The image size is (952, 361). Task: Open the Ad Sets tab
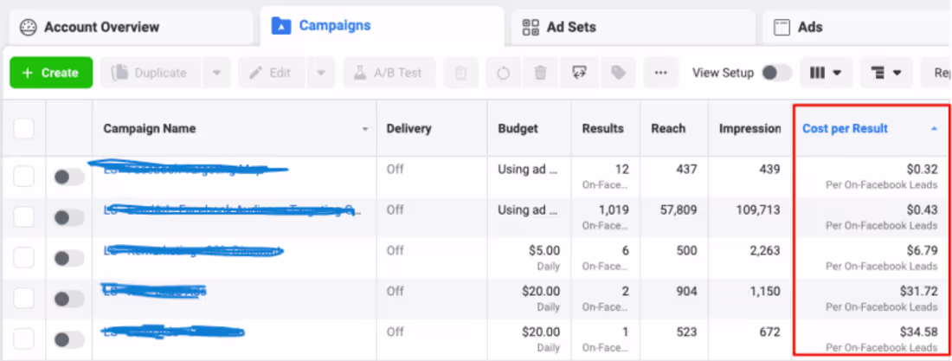pos(633,28)
